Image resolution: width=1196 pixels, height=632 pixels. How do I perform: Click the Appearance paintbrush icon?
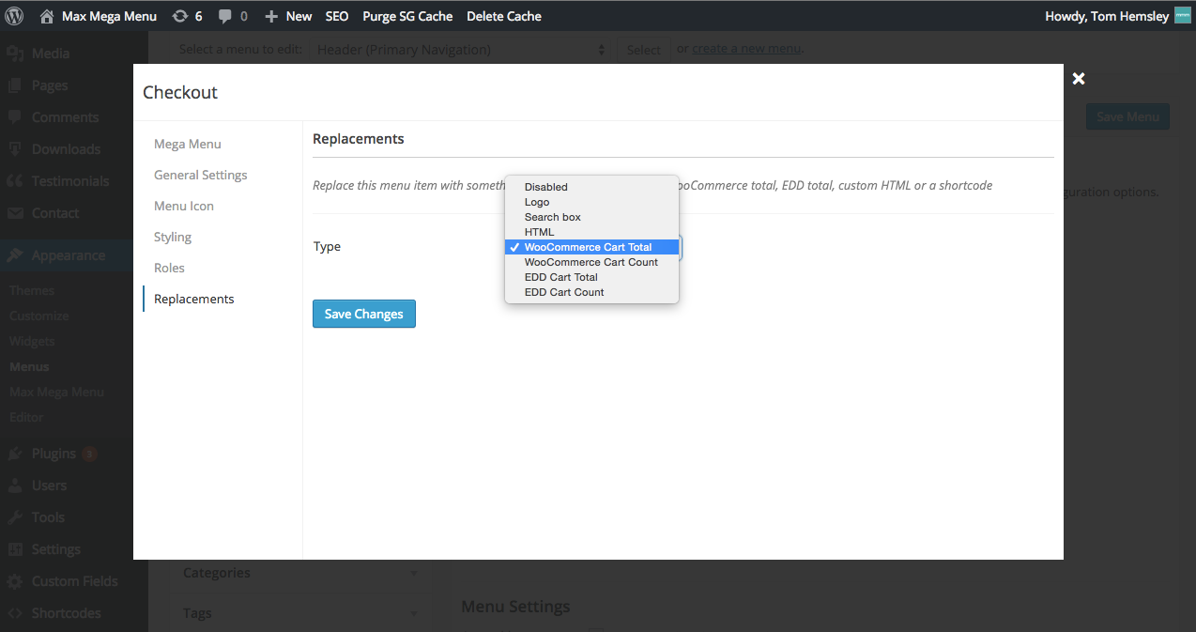tap(15, 255)
